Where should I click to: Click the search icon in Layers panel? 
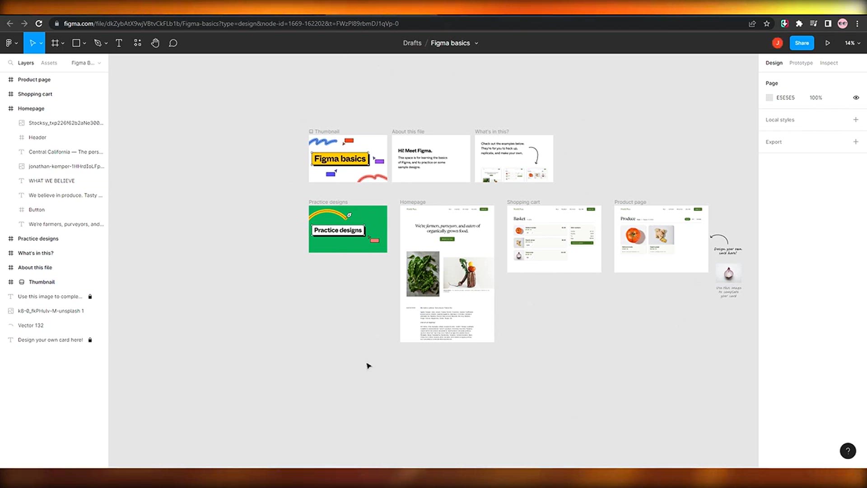pos(10,63)
